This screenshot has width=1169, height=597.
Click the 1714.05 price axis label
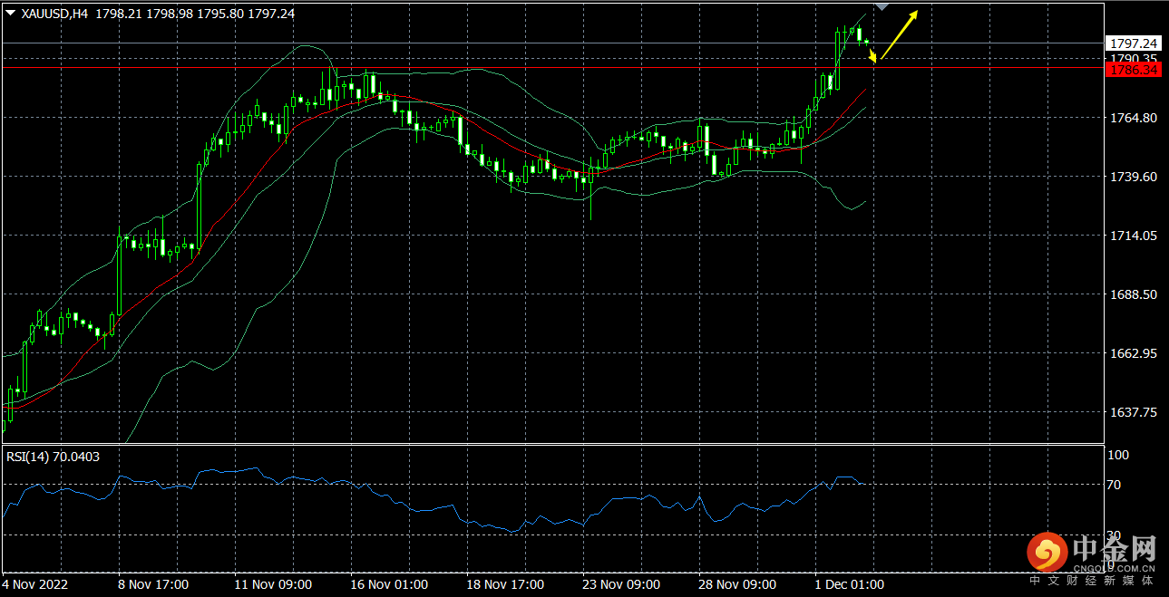tap(1133, 236)
